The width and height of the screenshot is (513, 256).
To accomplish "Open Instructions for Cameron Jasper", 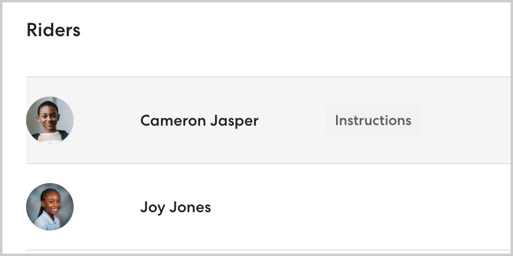I will [373, 120].
